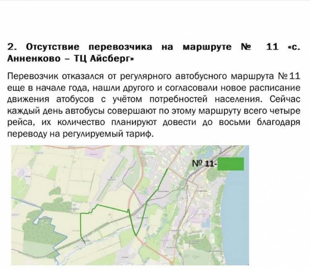The height and width of the screenshot is (270, 310).
Task: Click the green legend rectangle on the map
Action: tap(230, 164)
